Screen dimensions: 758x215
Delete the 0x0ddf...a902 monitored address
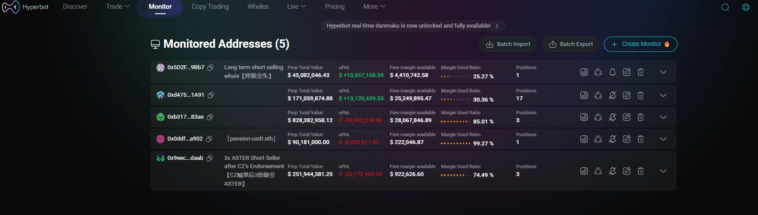coord(640,139)
